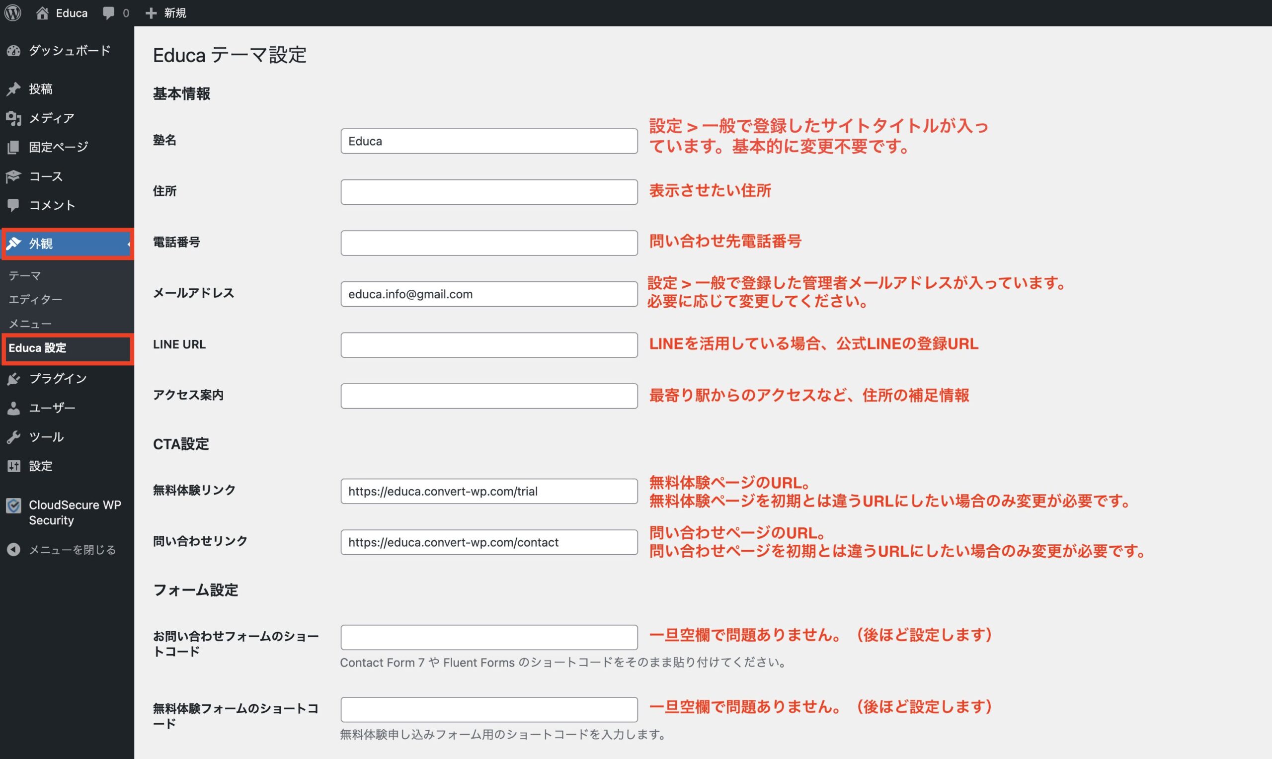Viewport: 1272px width, 759px height.
Task: Open the エディター submenu link
Action: point(35,299)
